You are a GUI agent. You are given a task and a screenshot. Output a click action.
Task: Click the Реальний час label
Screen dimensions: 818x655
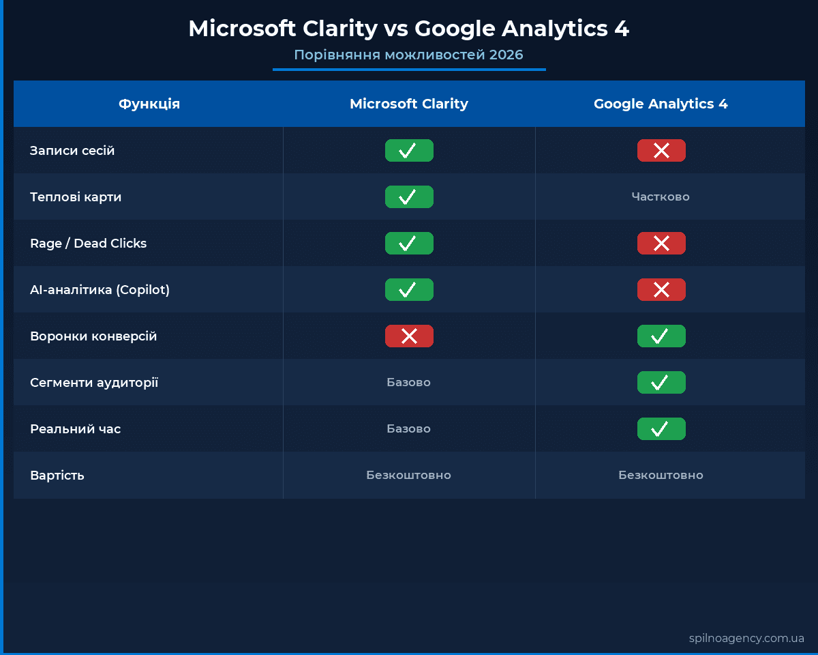75,429
